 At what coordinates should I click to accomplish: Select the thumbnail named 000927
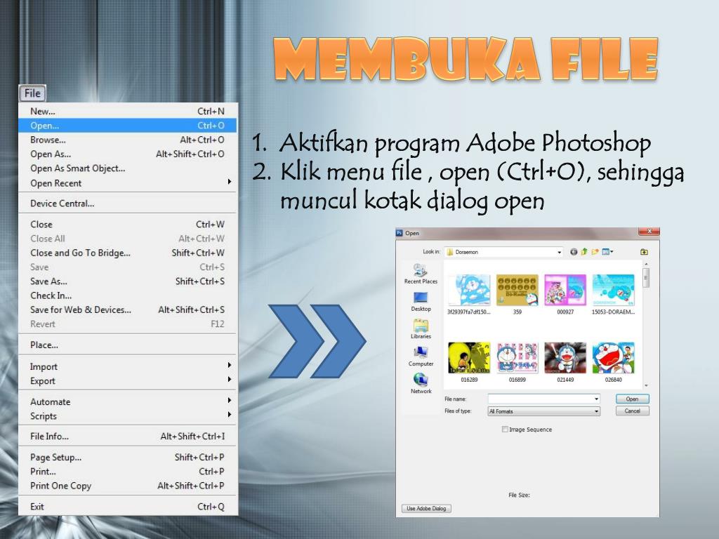pos(565,294)
